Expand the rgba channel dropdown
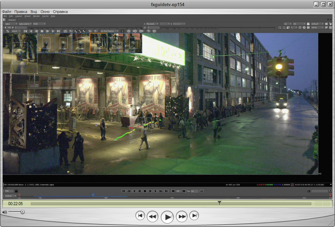Viewport: 335px width, 227px height. [x=11, y=24]
